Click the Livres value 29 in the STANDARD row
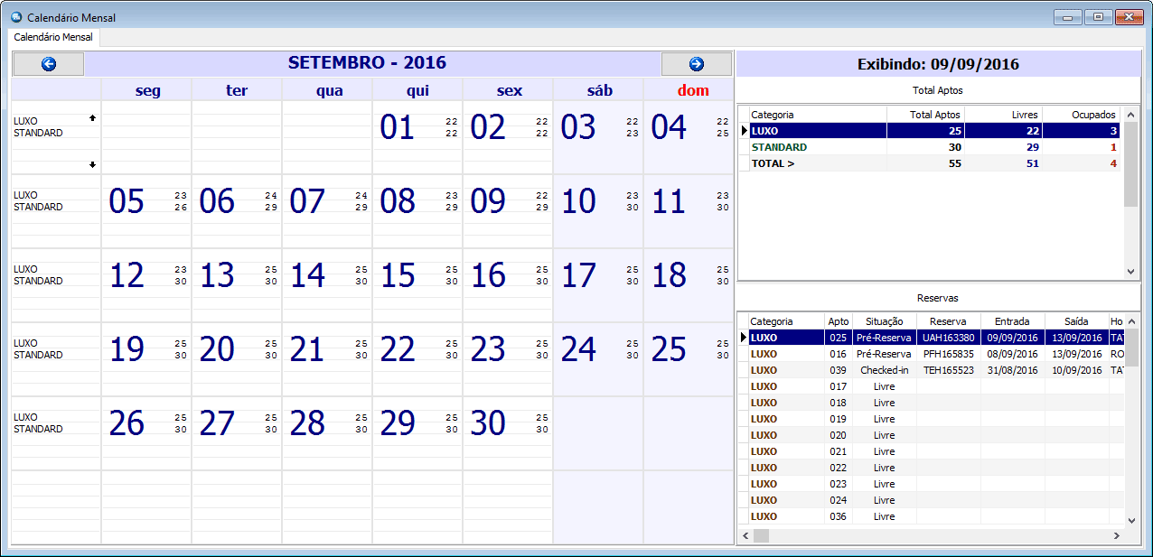 (1031, 147)
